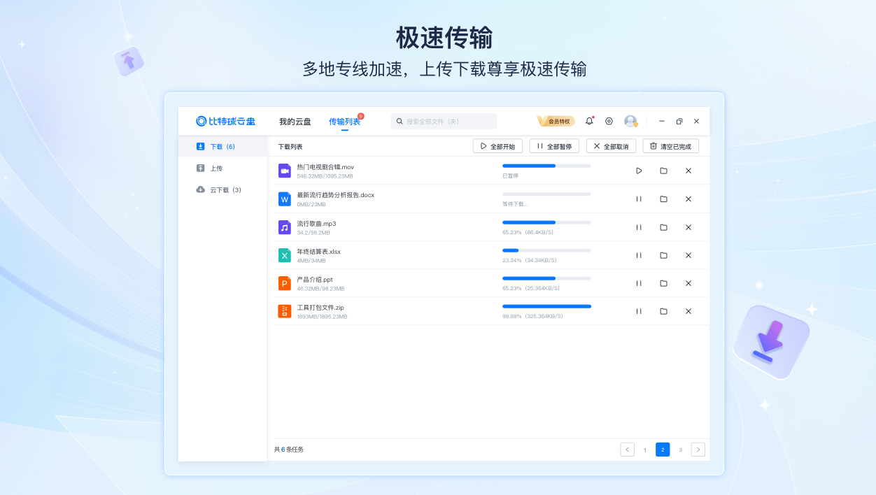This screenshot has width=876, height=495.
Task: Open folder for 最新流行趋势分析报告.docx
Action: pos(663,199)
